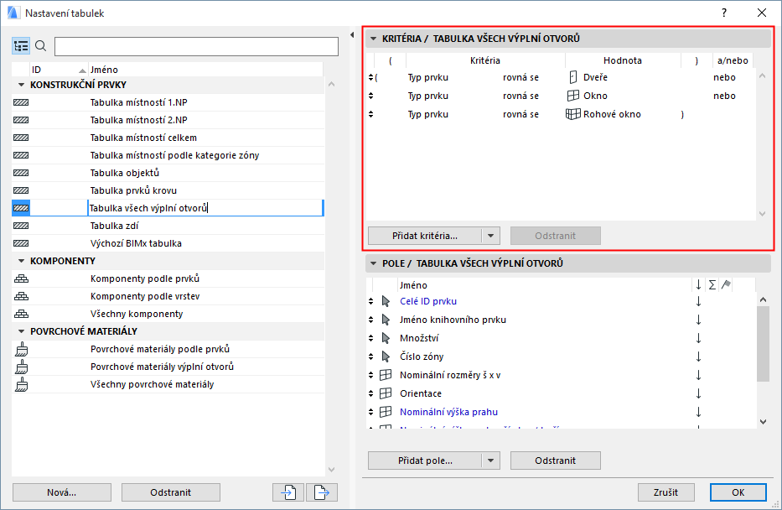Click the Zrušit button
This screenshot has height=510, width=782.
pos(665,492)
